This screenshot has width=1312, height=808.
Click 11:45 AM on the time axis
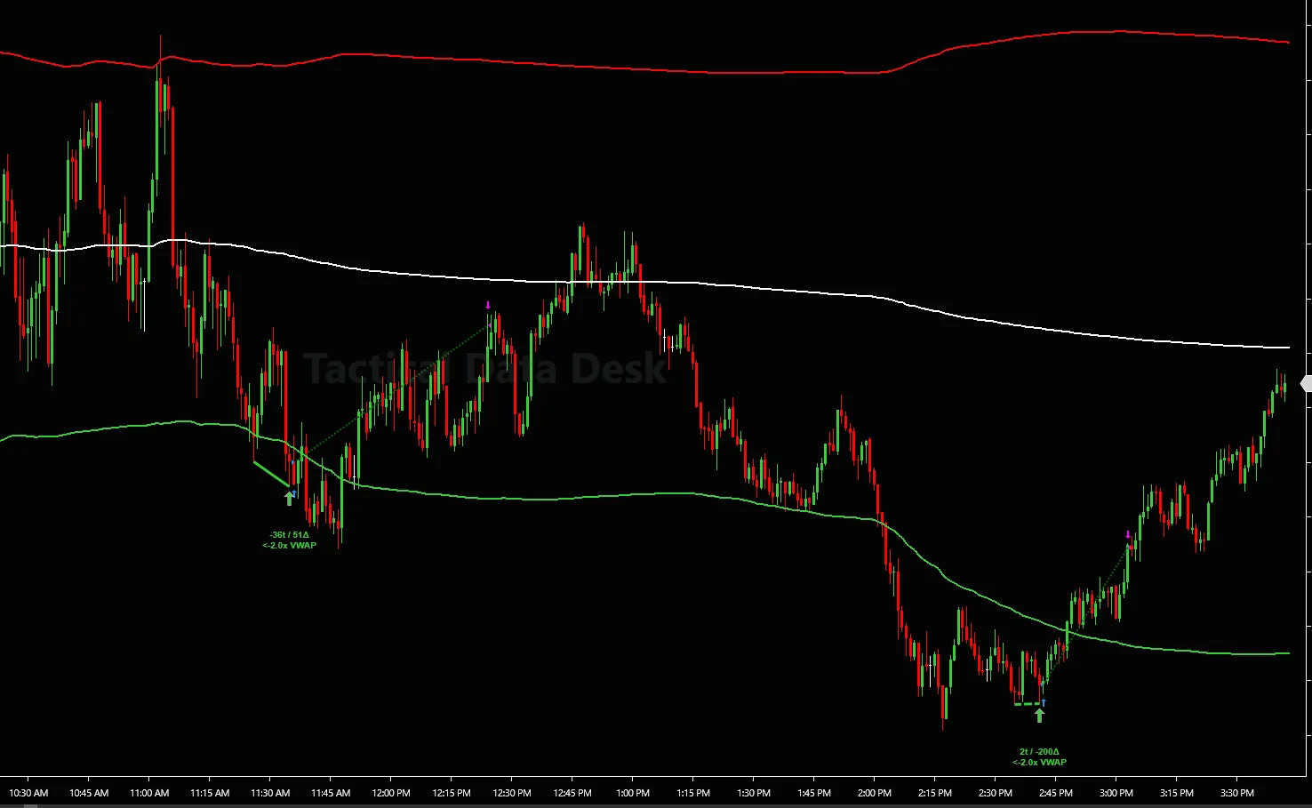tap(331, 793)
